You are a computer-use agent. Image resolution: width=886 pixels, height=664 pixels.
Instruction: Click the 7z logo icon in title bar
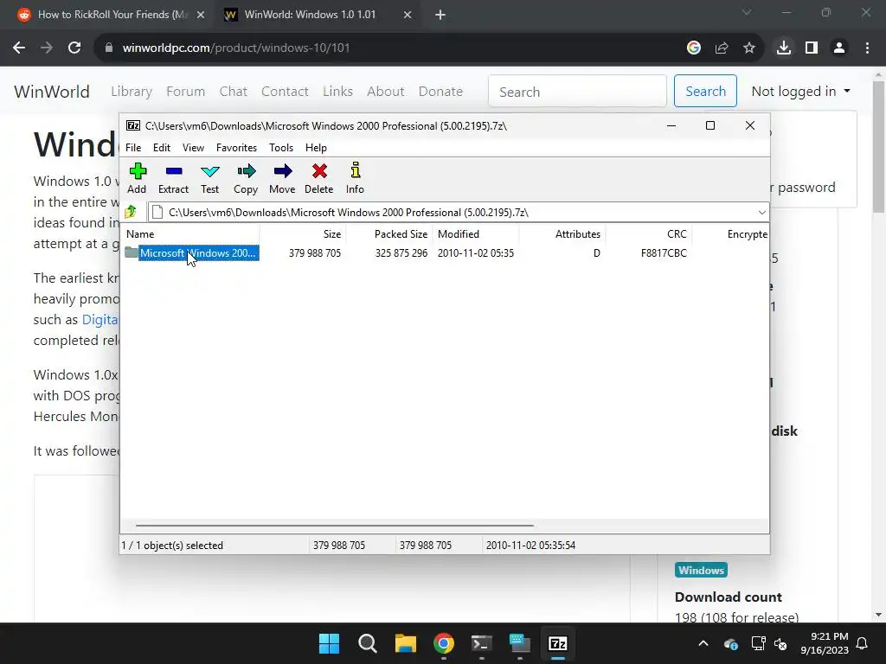[x=133, y=125]
